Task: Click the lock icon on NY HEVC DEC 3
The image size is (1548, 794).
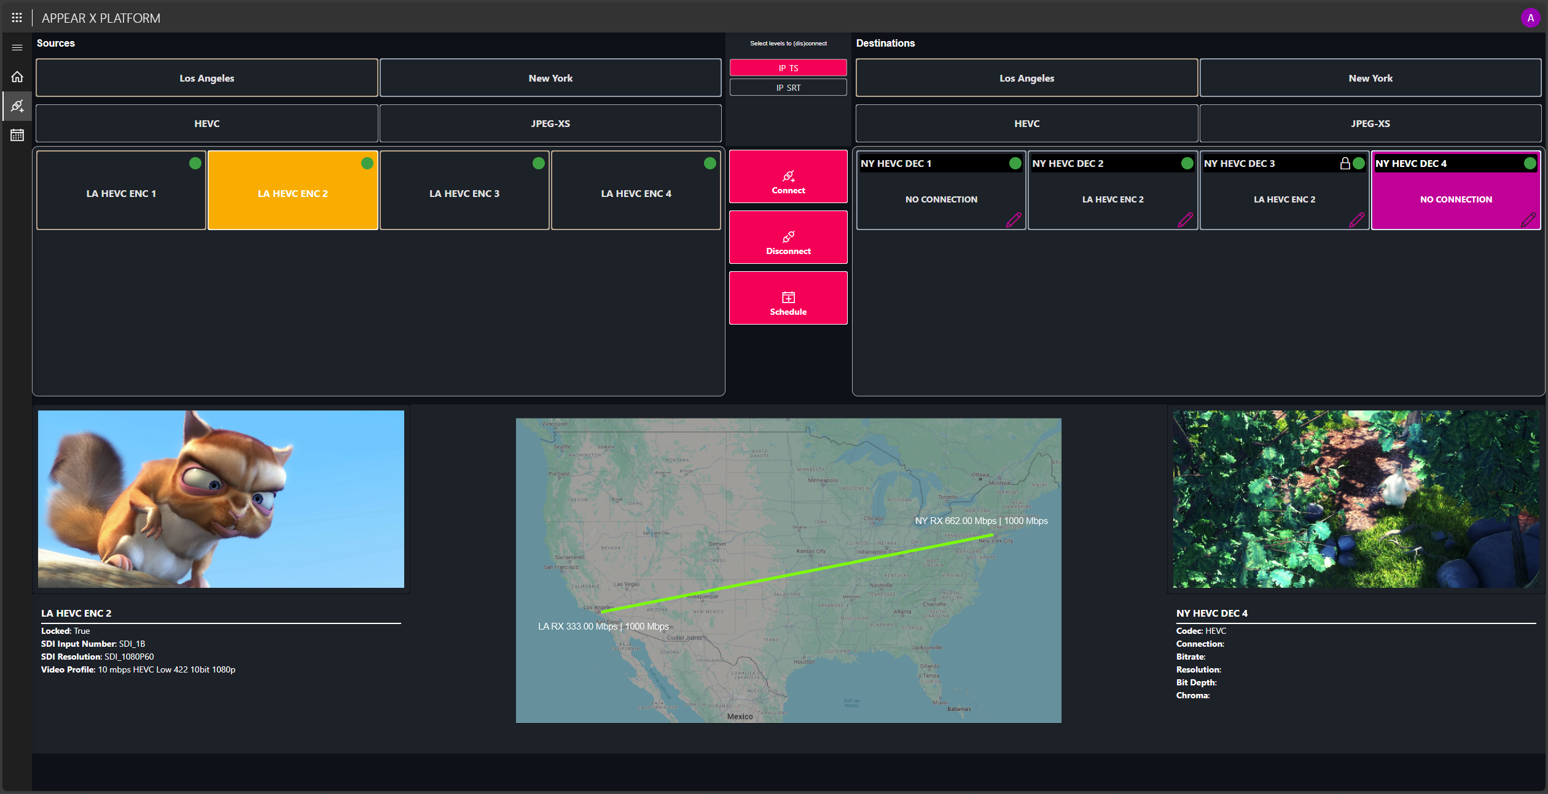Action: click(1345, 163)
